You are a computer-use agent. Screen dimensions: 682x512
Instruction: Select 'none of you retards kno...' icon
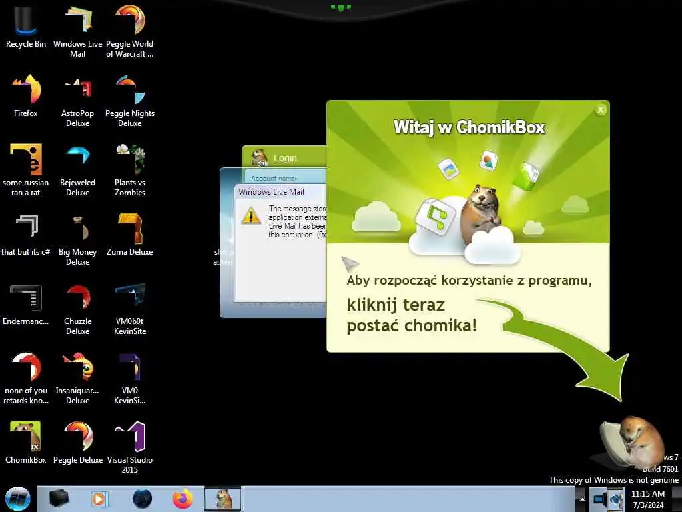pos(26,378)
